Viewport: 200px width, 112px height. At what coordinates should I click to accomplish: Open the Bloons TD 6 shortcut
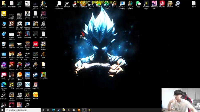[43, 75]
